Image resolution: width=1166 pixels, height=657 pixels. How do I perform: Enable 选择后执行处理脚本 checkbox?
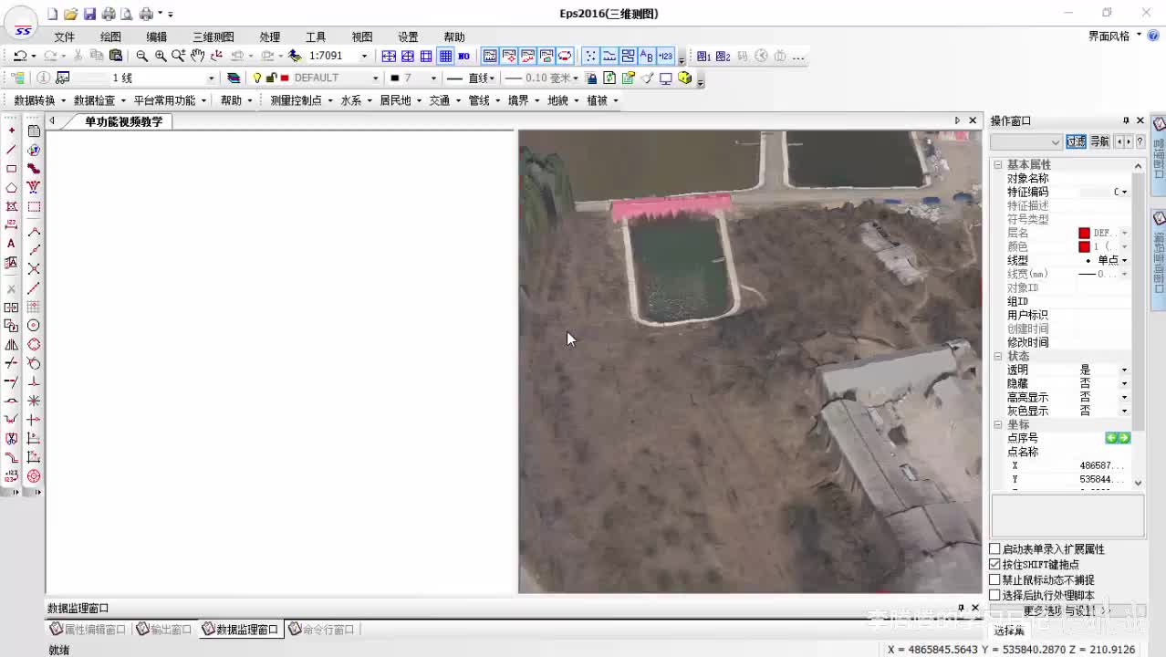(994, 595)
